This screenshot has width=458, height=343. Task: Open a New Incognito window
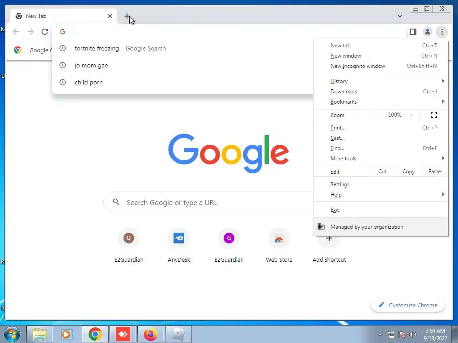pos(381,66)
